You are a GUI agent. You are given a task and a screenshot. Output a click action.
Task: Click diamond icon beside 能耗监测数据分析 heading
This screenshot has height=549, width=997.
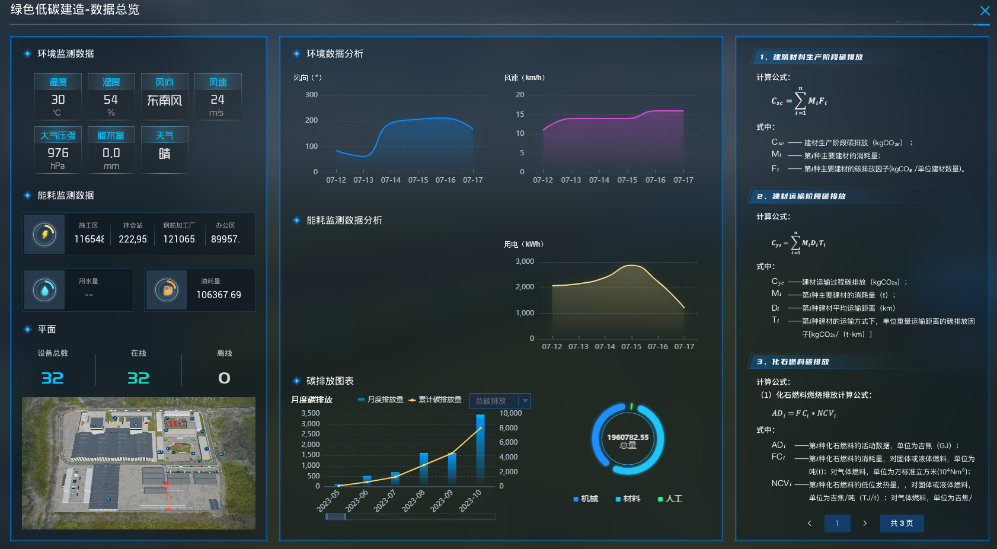[296, 221]
